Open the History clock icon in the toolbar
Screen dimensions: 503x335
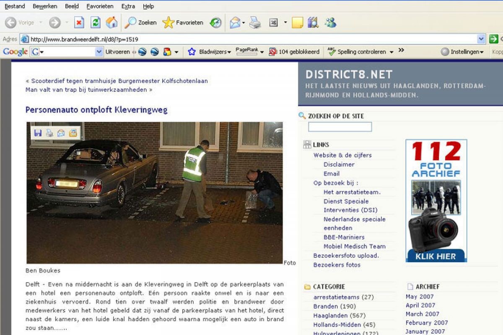point(215,23)
